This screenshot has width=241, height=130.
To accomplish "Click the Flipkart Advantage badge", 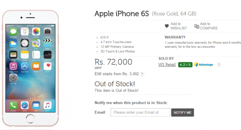I will click(204, 65).
